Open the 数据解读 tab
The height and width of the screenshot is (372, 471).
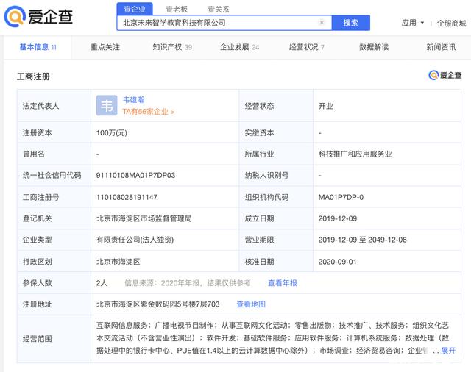[374, 47]
